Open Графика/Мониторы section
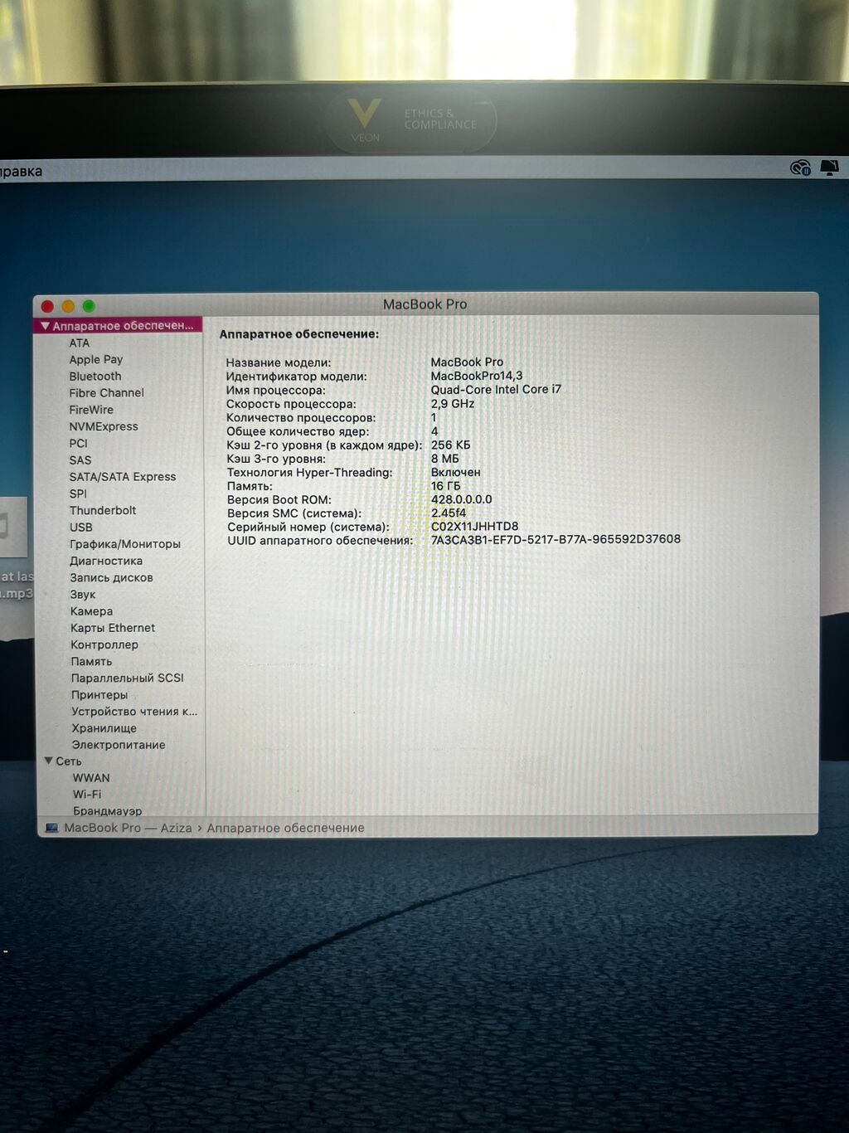The image size is (849, 1133). (125, 544)
